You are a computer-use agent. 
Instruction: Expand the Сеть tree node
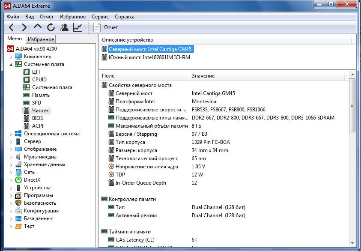click(11, 173)
